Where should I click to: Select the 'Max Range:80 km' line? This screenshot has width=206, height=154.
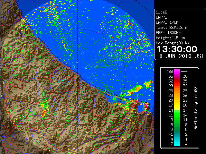[x=173, y=43]
